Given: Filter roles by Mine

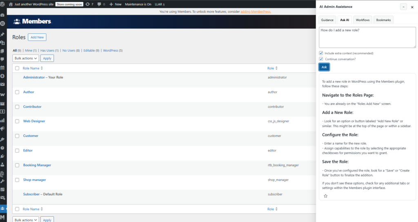Looking at the screenshot, I should tap(31, 51).
